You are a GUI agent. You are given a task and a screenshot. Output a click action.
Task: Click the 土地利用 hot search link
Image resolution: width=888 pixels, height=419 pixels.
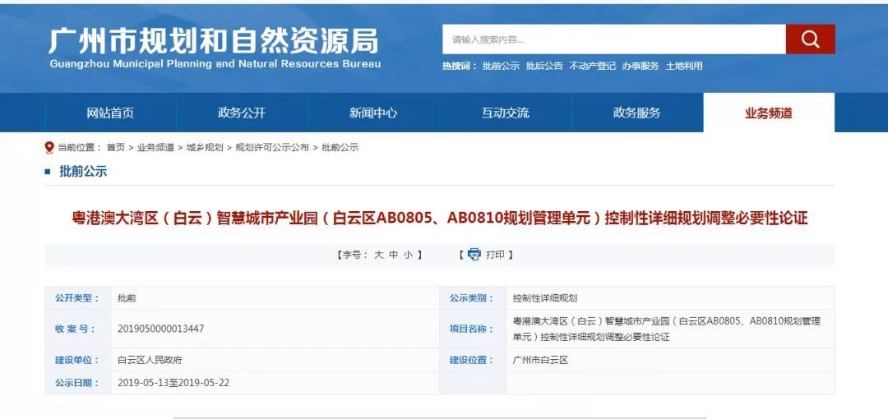[x=684, y=67]
